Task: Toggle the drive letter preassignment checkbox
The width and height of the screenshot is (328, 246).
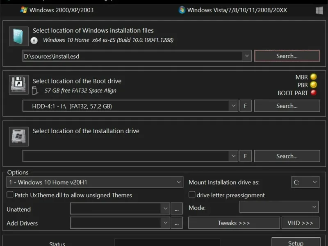Action: [192, 195]
